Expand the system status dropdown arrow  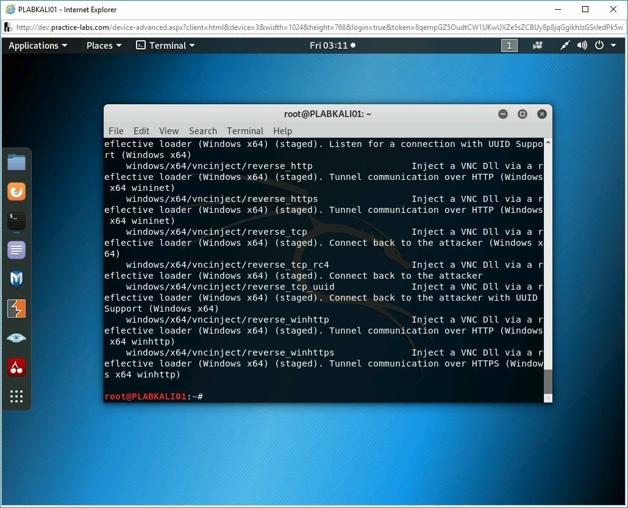click(x=613, y=45)
